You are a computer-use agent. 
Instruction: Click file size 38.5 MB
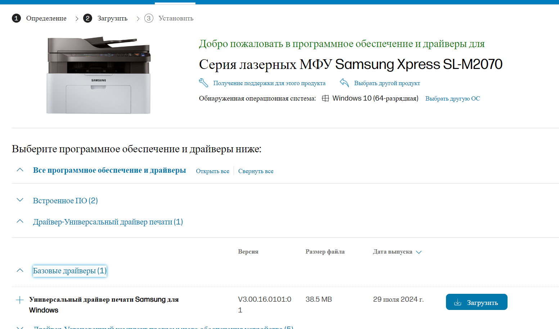[319, 299]
